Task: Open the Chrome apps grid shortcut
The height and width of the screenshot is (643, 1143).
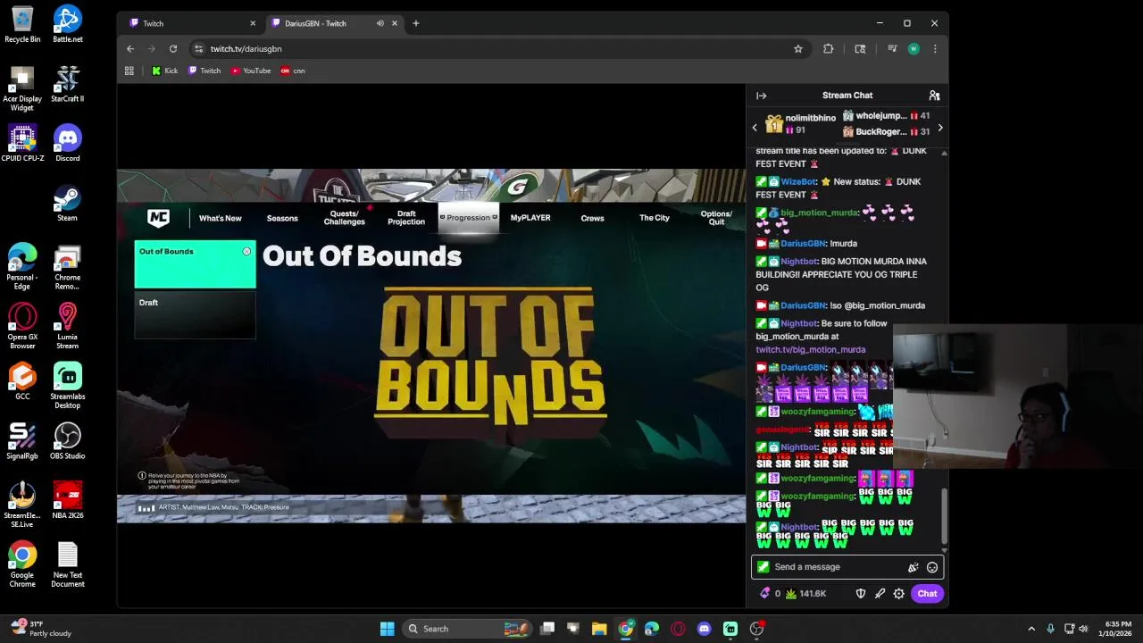Action: pos(129,71)
